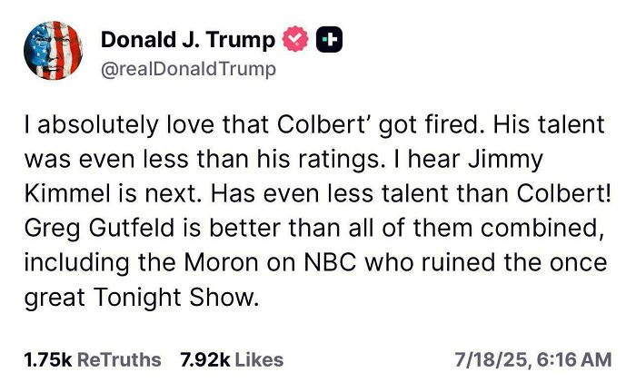
Task: Open the Likes label
Action: [257, 359]
